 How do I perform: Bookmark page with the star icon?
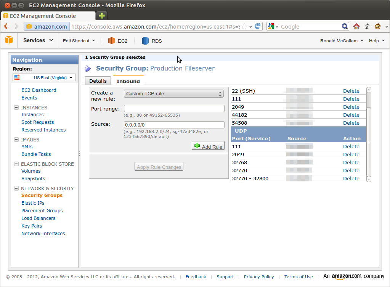tap(244, 26)
